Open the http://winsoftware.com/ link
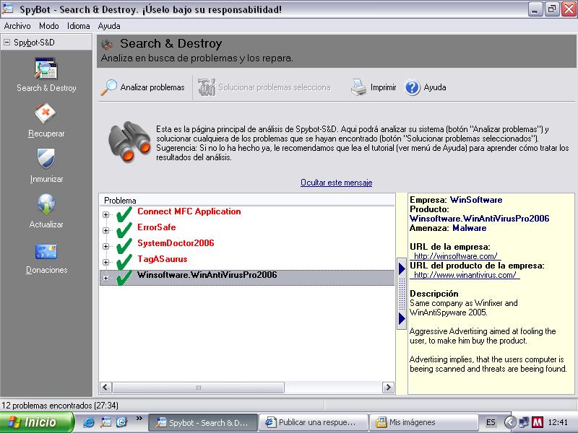This screenshot has width=578, height=433. pos(456,256)
